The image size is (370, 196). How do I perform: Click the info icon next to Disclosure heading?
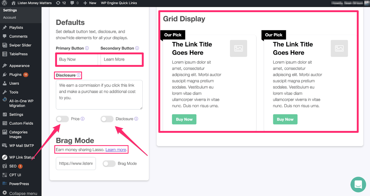pos(79,75)
